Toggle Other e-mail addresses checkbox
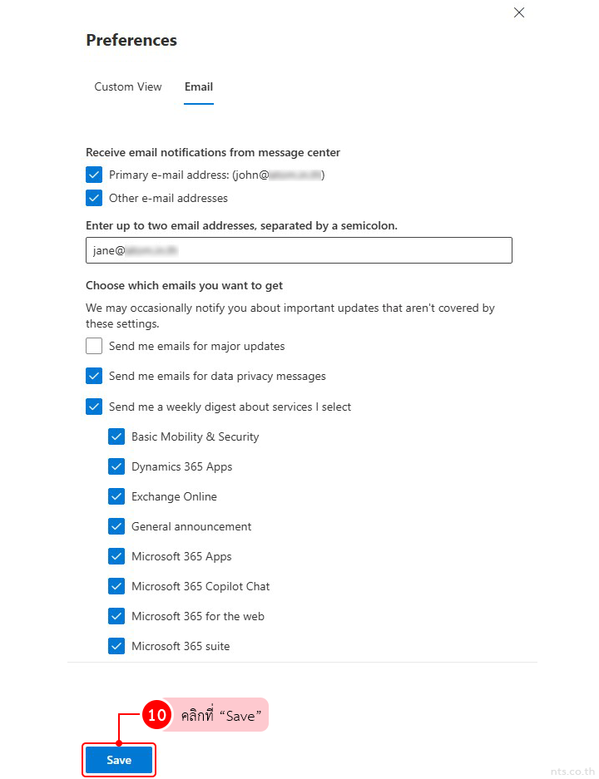Screen dimensions: 599x779 tap(94, 198)
